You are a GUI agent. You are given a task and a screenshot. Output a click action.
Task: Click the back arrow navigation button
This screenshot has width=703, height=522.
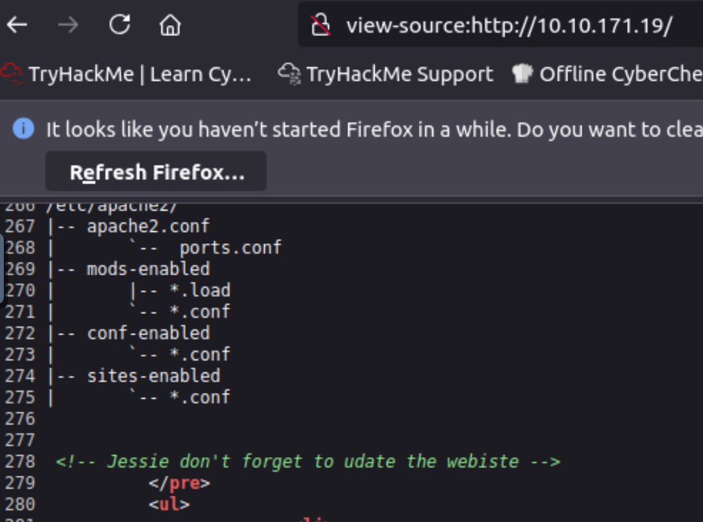coord(17,25)
